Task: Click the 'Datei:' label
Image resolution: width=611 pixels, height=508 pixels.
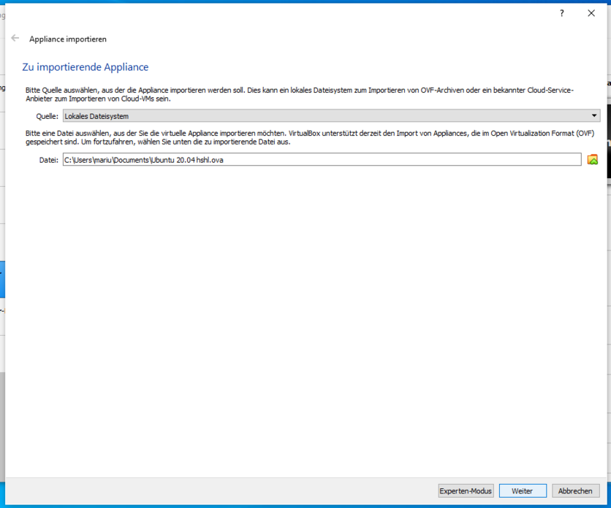Action: coord(48,160)
